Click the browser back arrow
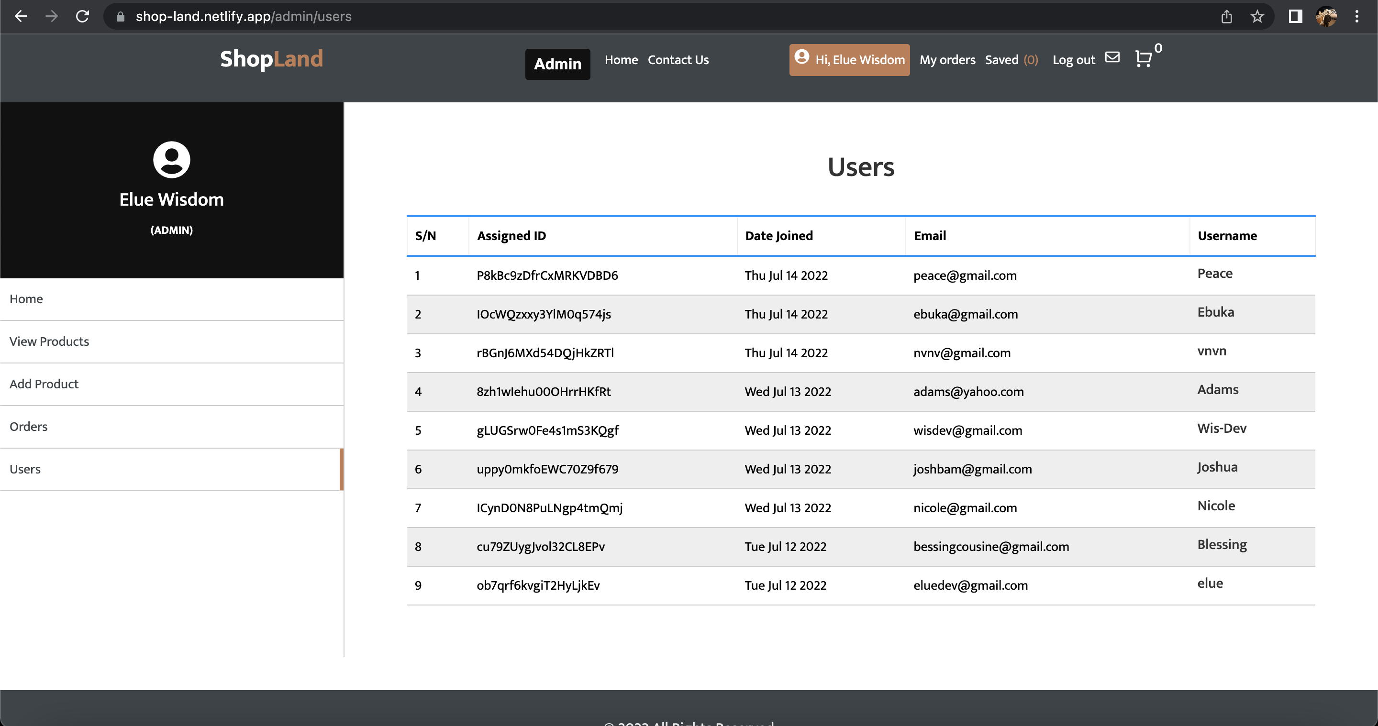 coord(21,16)
